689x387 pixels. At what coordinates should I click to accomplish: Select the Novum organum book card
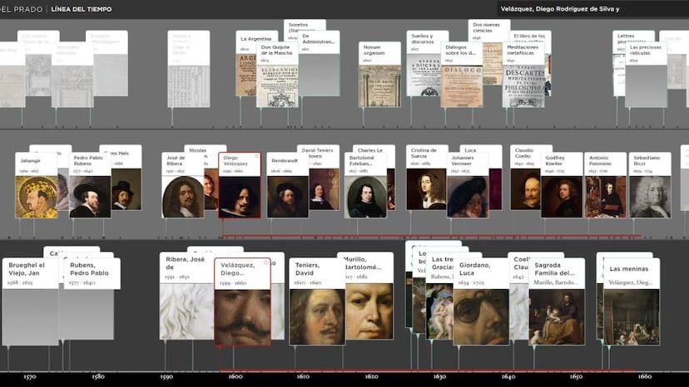379,75
